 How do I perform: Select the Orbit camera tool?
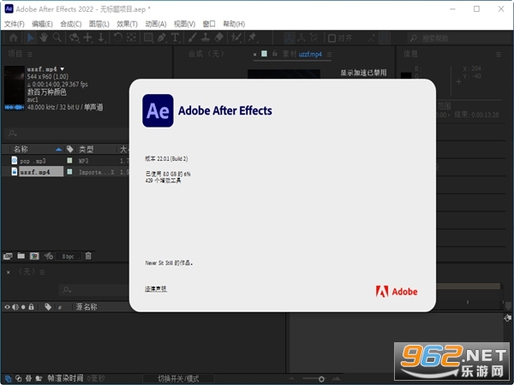pyautogui.click(x=74, y=38)
